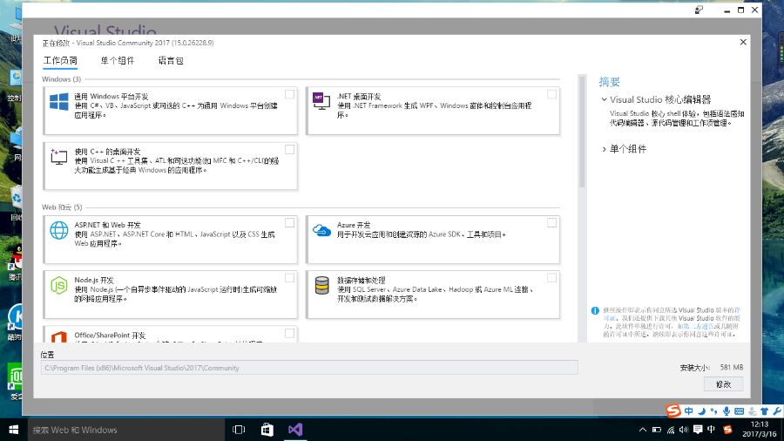This screenshot has width=784, height=441.
Task: Click the 'Web 和云 (5)' section heading
Action: [x=62, y=207]
